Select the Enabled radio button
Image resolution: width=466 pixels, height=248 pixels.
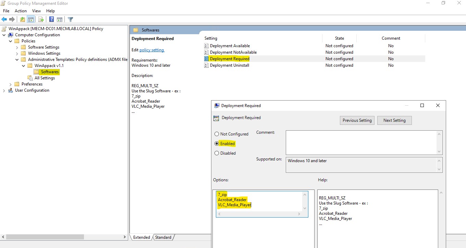(216, 143)
